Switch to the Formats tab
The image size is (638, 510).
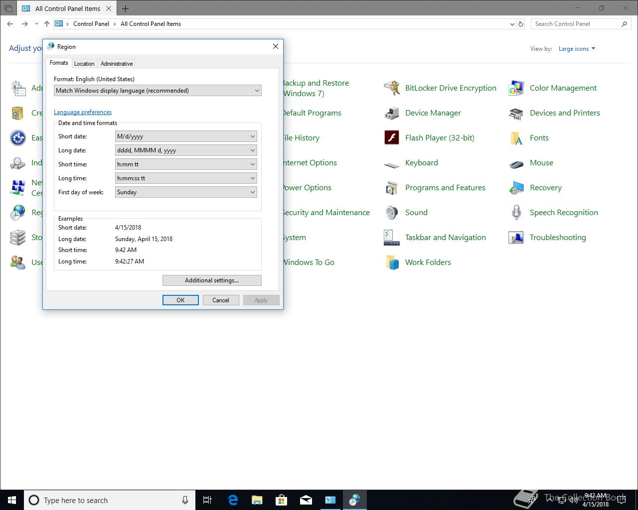59,63
